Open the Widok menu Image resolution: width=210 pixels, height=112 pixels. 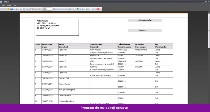9,5
